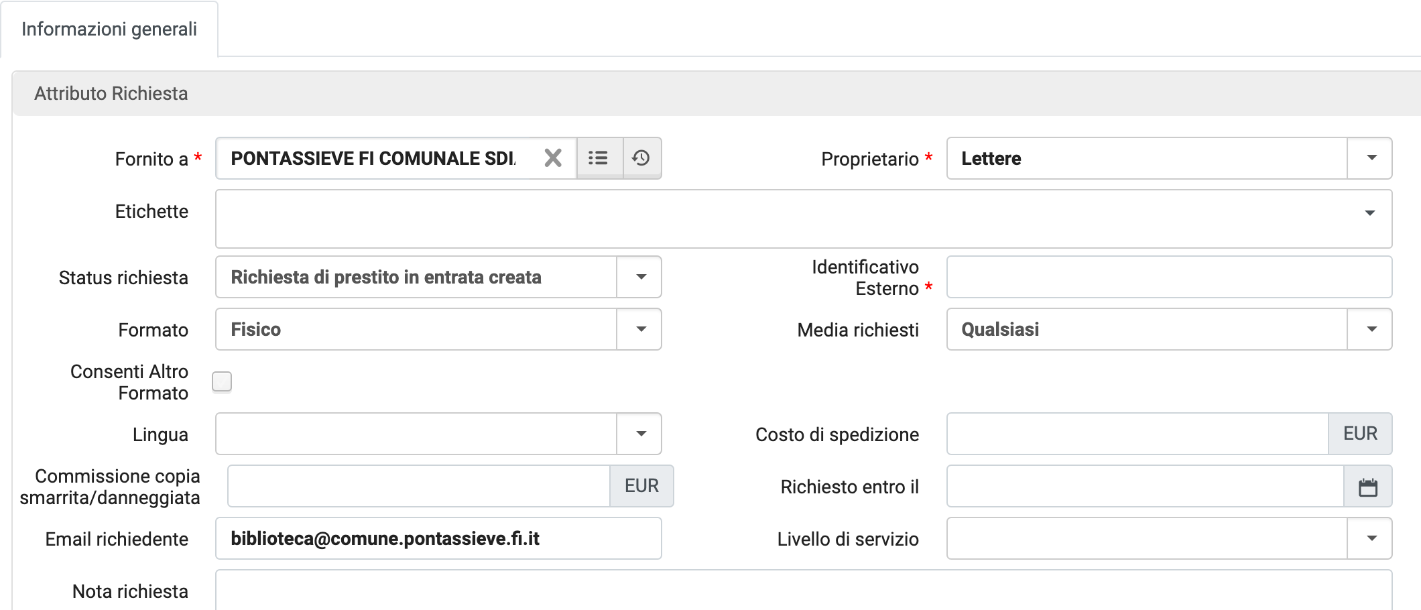Image resolution: width=1421 pixels, height=610 pixels.
Task: Click Qualsiasi value in Media richiesti
Action: pyautogui.click(x=1000, y=330)
